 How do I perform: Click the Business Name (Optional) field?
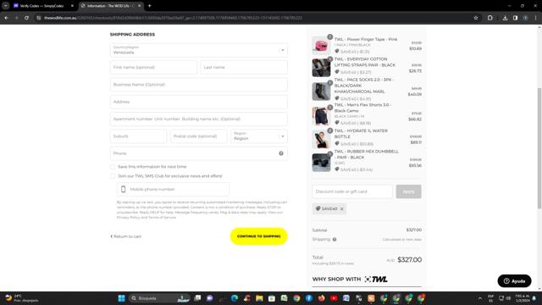(x=199, y=85)
